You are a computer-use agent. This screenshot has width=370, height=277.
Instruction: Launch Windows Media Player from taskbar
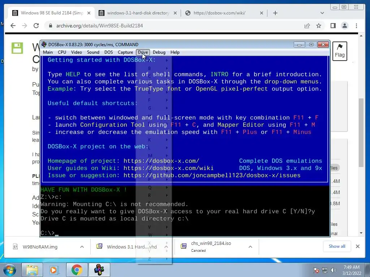point(54,270)
